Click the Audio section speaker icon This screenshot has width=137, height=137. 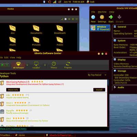point(115,87)
